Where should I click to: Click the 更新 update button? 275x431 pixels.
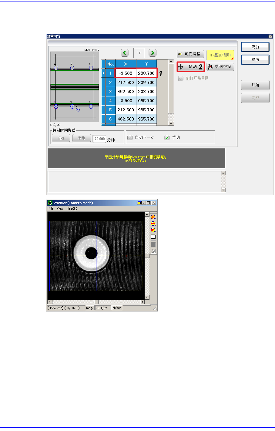coord(255,47)
